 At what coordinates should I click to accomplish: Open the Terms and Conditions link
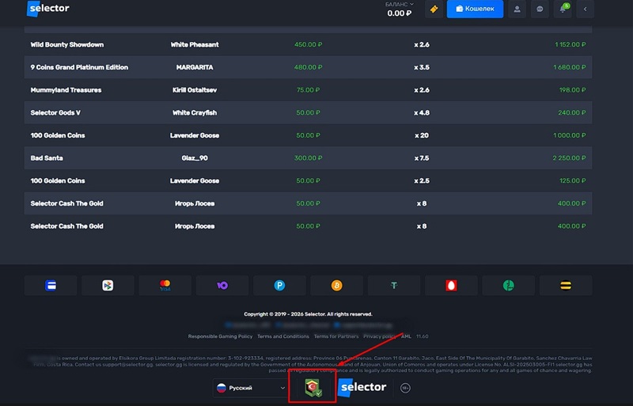pos(284,336)
